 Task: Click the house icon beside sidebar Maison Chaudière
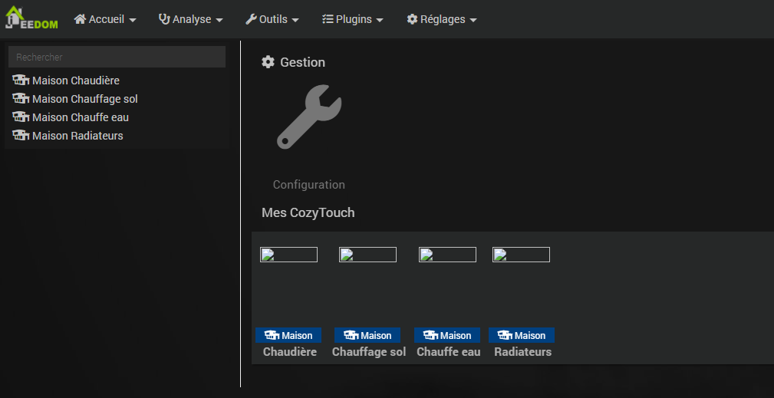point(21,80)
